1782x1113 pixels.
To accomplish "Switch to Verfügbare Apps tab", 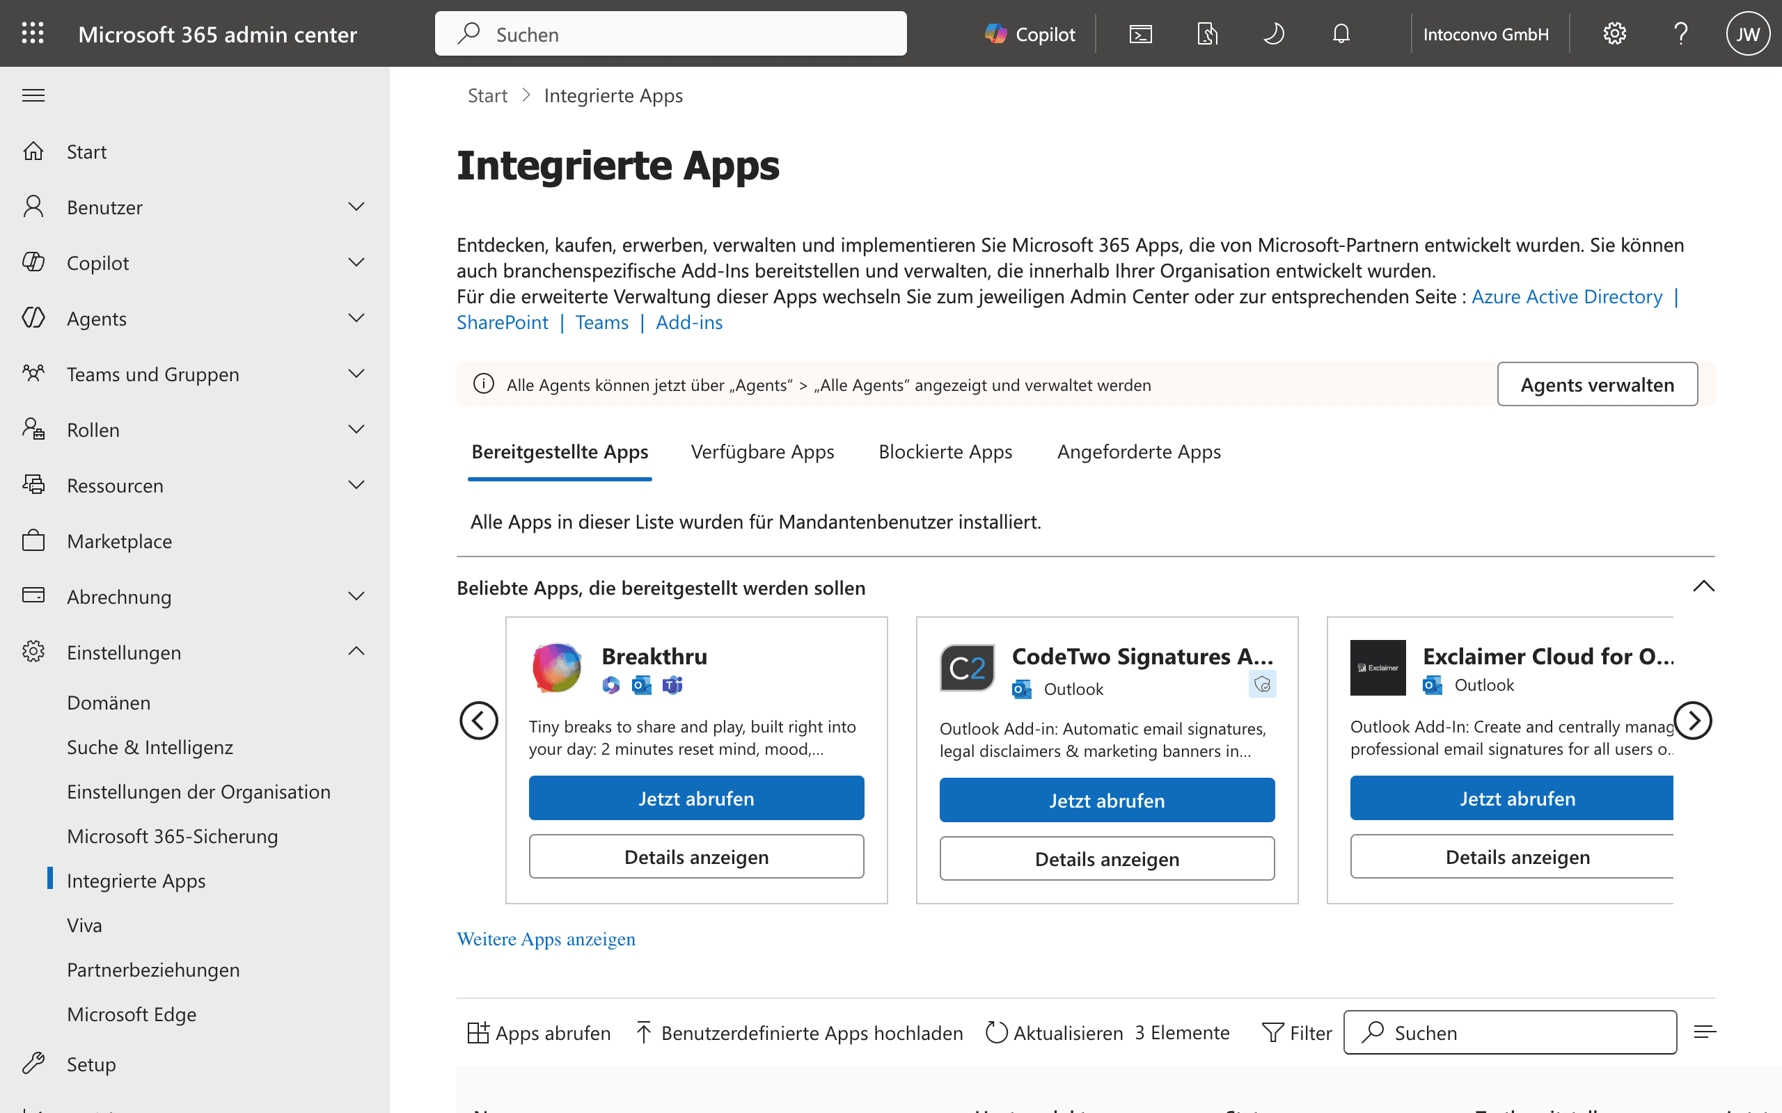I will pos(762,452).
